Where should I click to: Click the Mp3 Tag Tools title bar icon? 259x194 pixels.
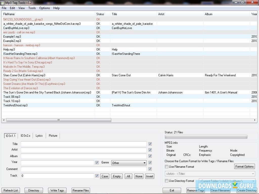[3, 2]
